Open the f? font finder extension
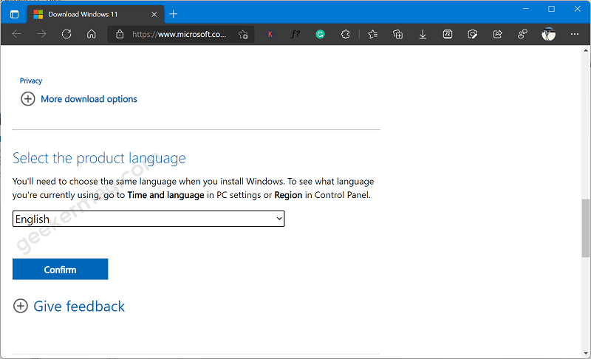This screenshot has height=359, width=591. point(295,34)
